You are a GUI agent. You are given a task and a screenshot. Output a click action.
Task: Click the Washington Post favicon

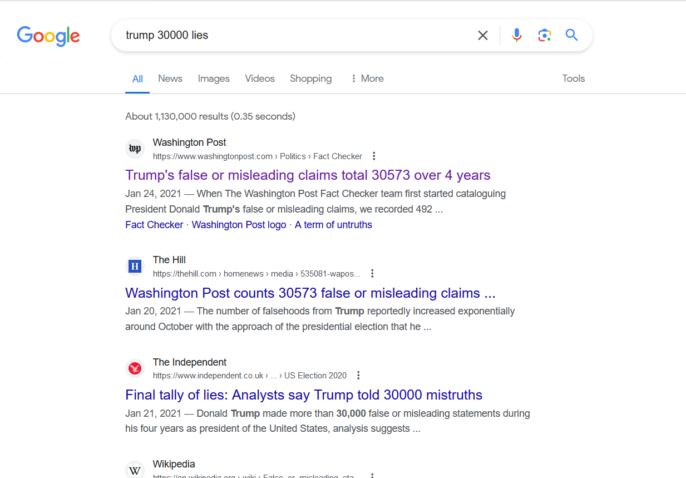(135, 149)
